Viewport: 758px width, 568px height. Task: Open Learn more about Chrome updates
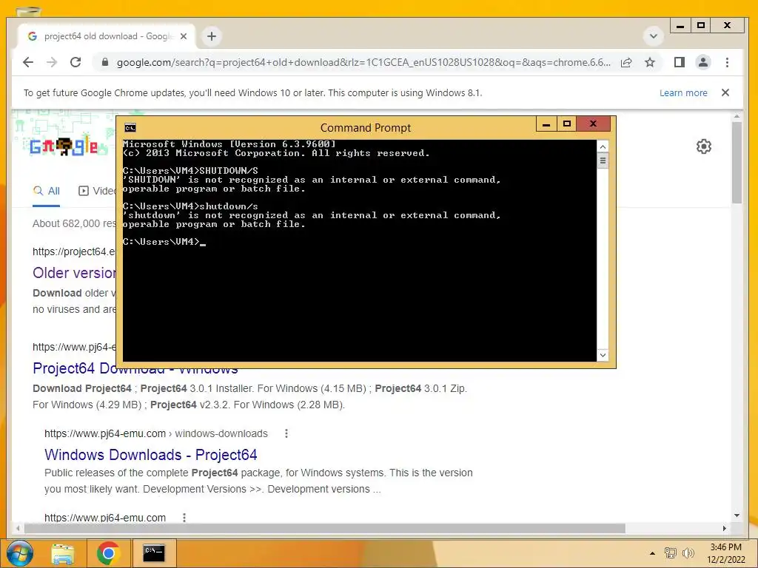[683, 92]
